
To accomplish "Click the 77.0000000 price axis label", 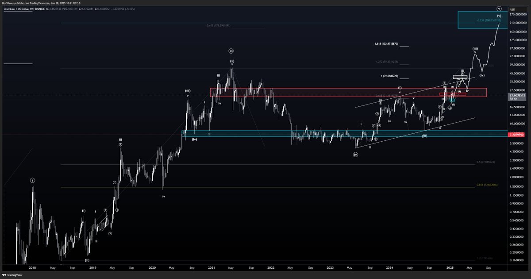I will coord(518,56).
